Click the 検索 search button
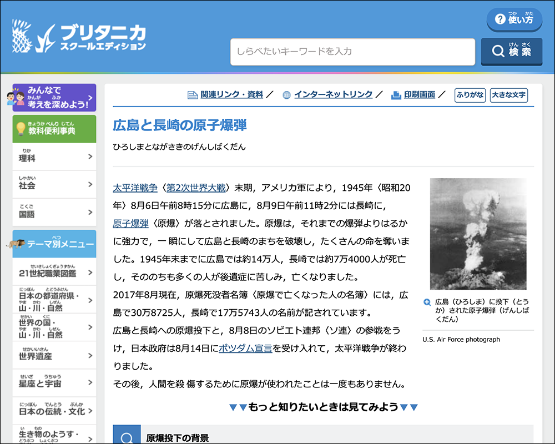 pyautogui.click(x=512, y=52)
